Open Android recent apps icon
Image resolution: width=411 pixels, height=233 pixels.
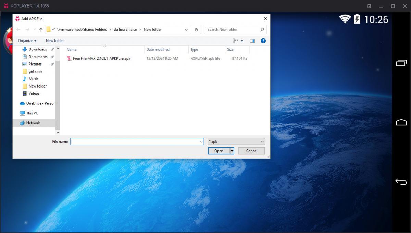401,63
